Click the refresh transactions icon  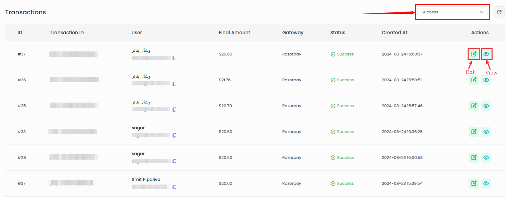tap(499, 12)
